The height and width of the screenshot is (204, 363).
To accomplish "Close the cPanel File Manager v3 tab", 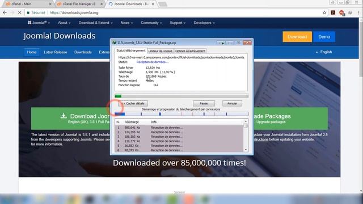I will point(102,4).
